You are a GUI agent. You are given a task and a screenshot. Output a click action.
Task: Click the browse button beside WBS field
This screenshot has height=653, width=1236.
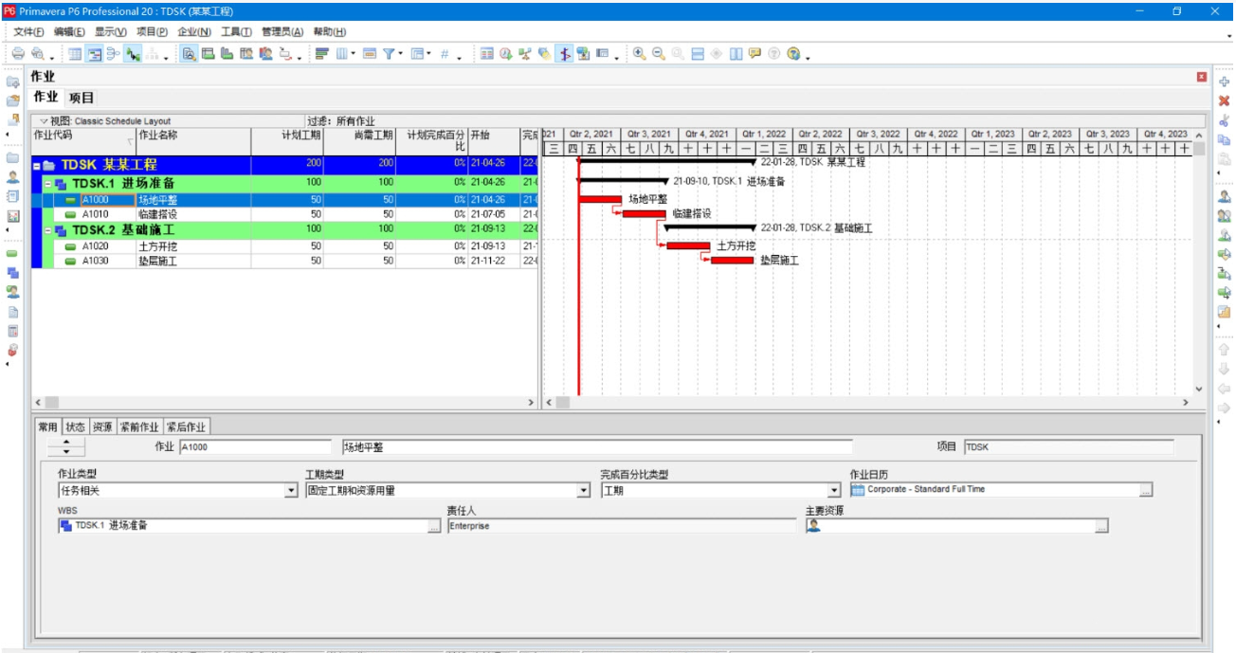point(434,527)
